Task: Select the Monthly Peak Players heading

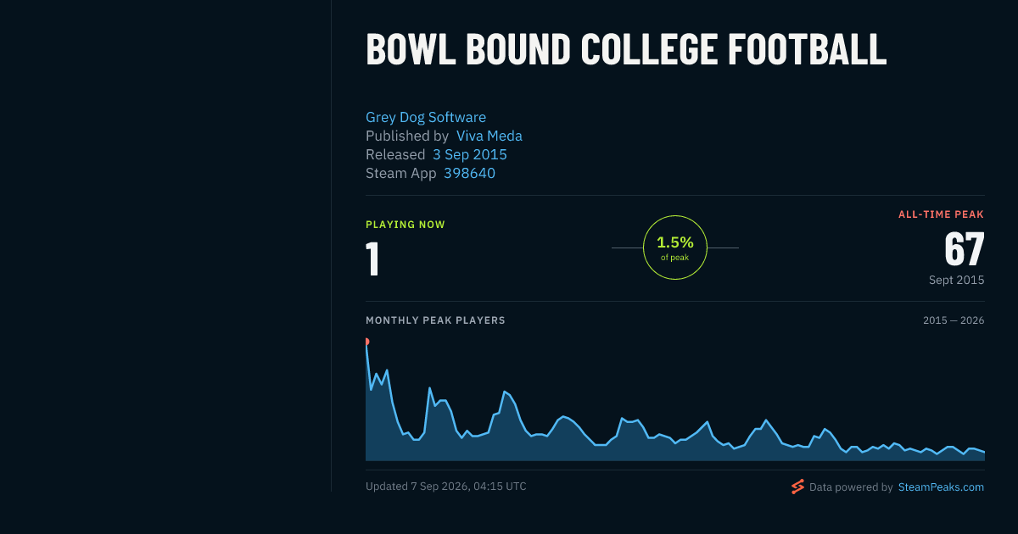Action: point(435,320)
